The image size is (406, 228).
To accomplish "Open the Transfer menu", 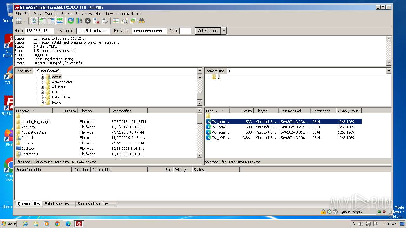I will 51,14.
